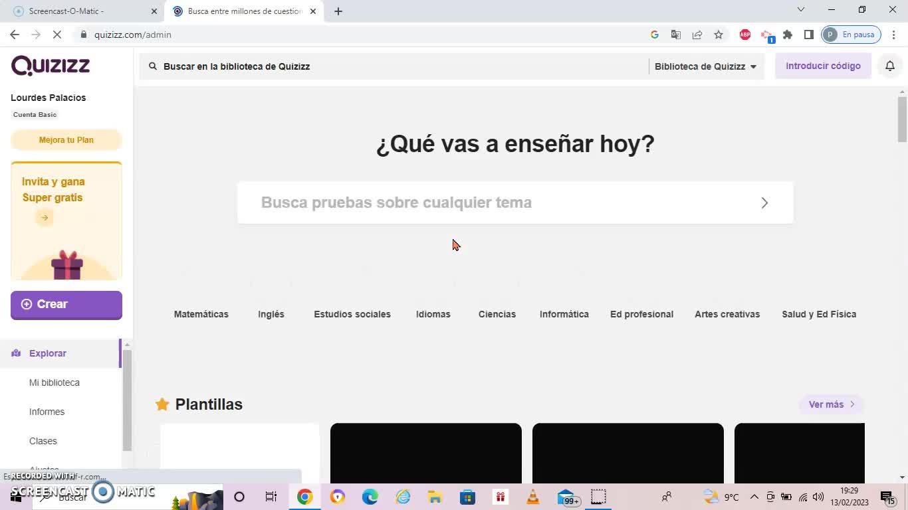Click the Cortana circle on the taskbar
Screen dimensions: 908x510
239,497
